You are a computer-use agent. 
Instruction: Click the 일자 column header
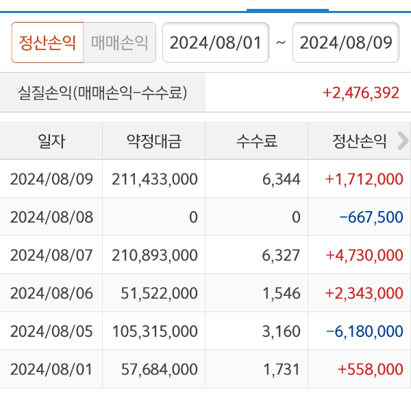[51, 141]
